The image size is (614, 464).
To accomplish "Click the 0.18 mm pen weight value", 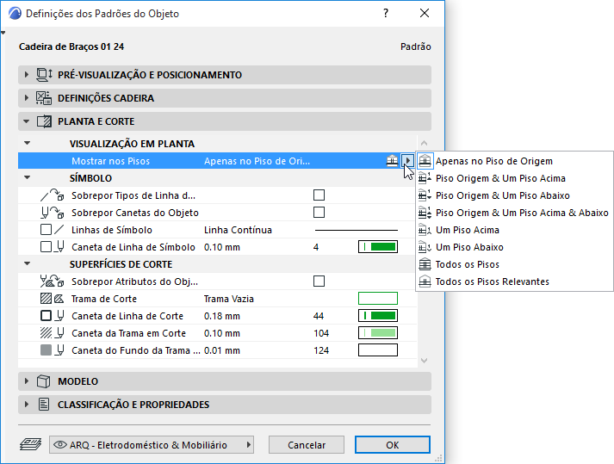I will (x=222, y=316).
